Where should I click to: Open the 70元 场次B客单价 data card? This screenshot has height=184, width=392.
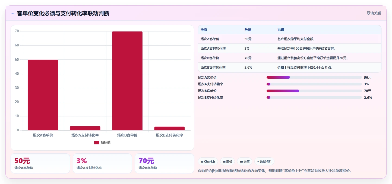click(164, 163)
